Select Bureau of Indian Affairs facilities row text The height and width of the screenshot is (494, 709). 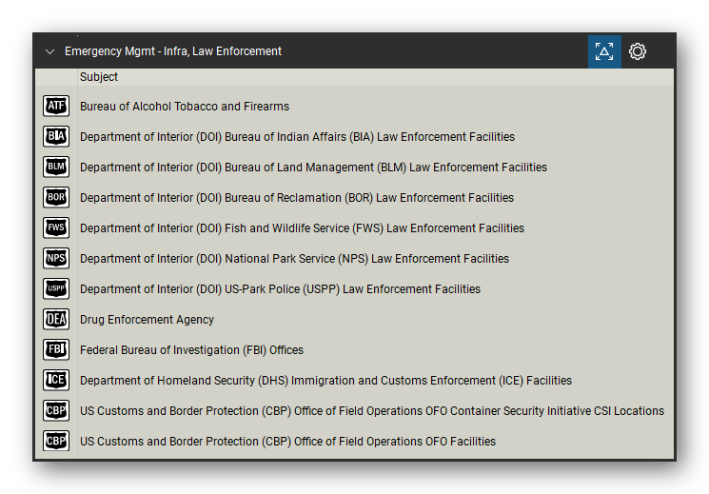[x=297, y=137]
